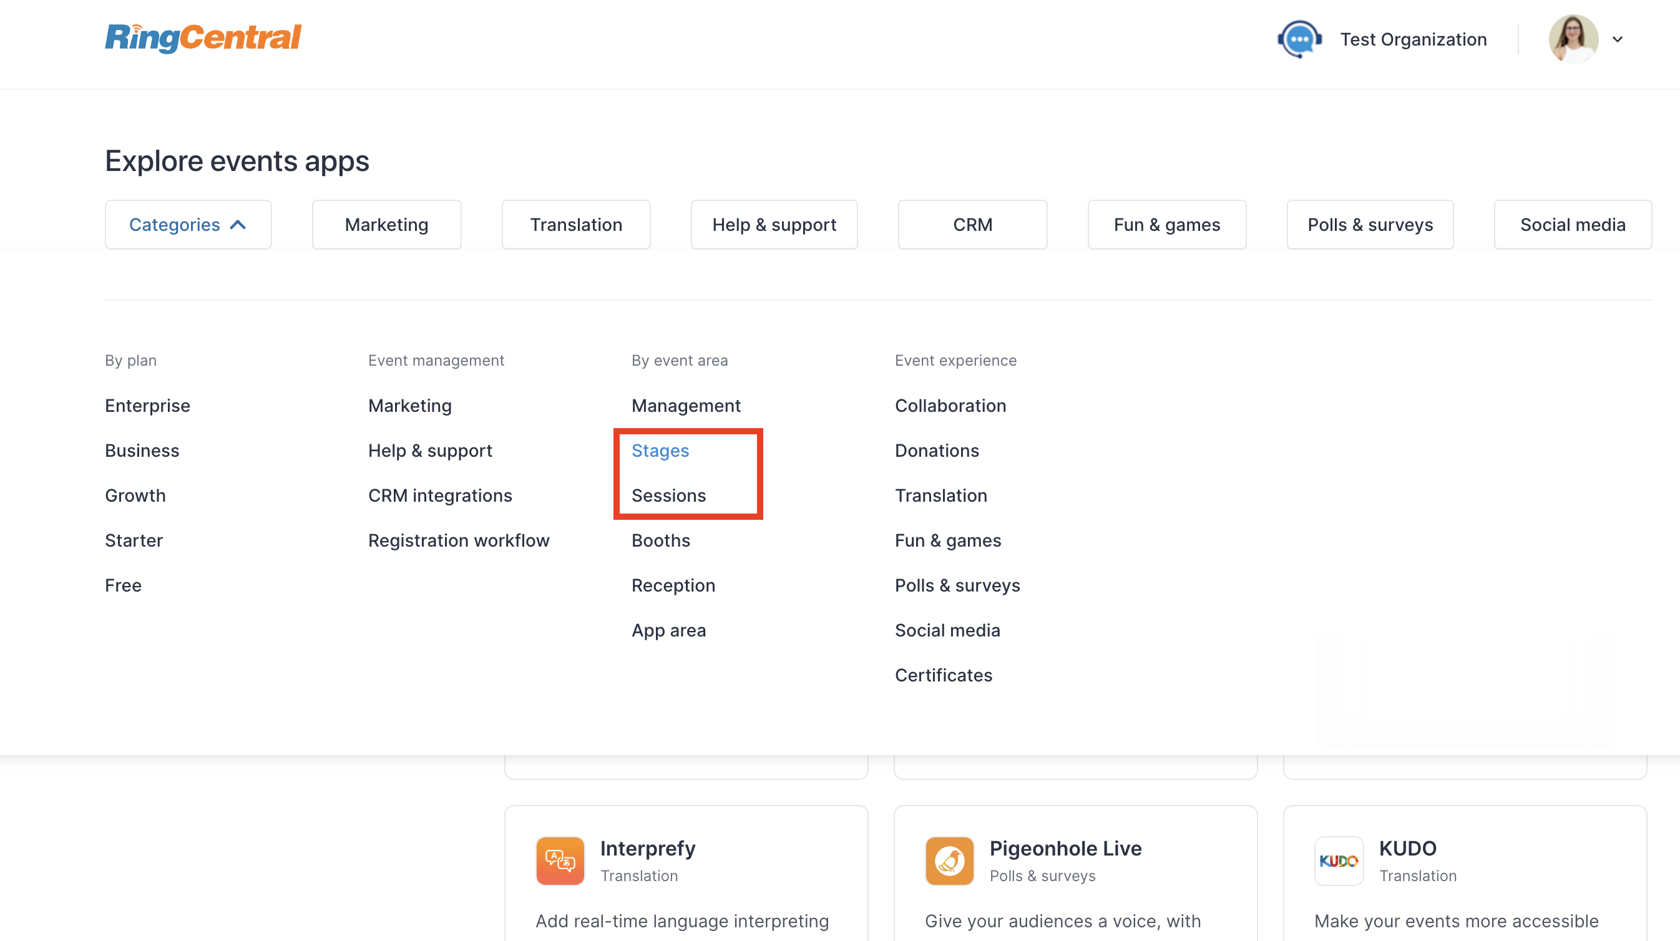
Task: Open the Booths event area
Action: click(661, 540)
